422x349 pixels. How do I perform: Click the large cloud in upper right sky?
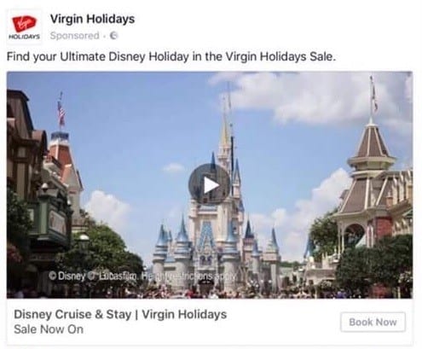[x=311, y=98]
